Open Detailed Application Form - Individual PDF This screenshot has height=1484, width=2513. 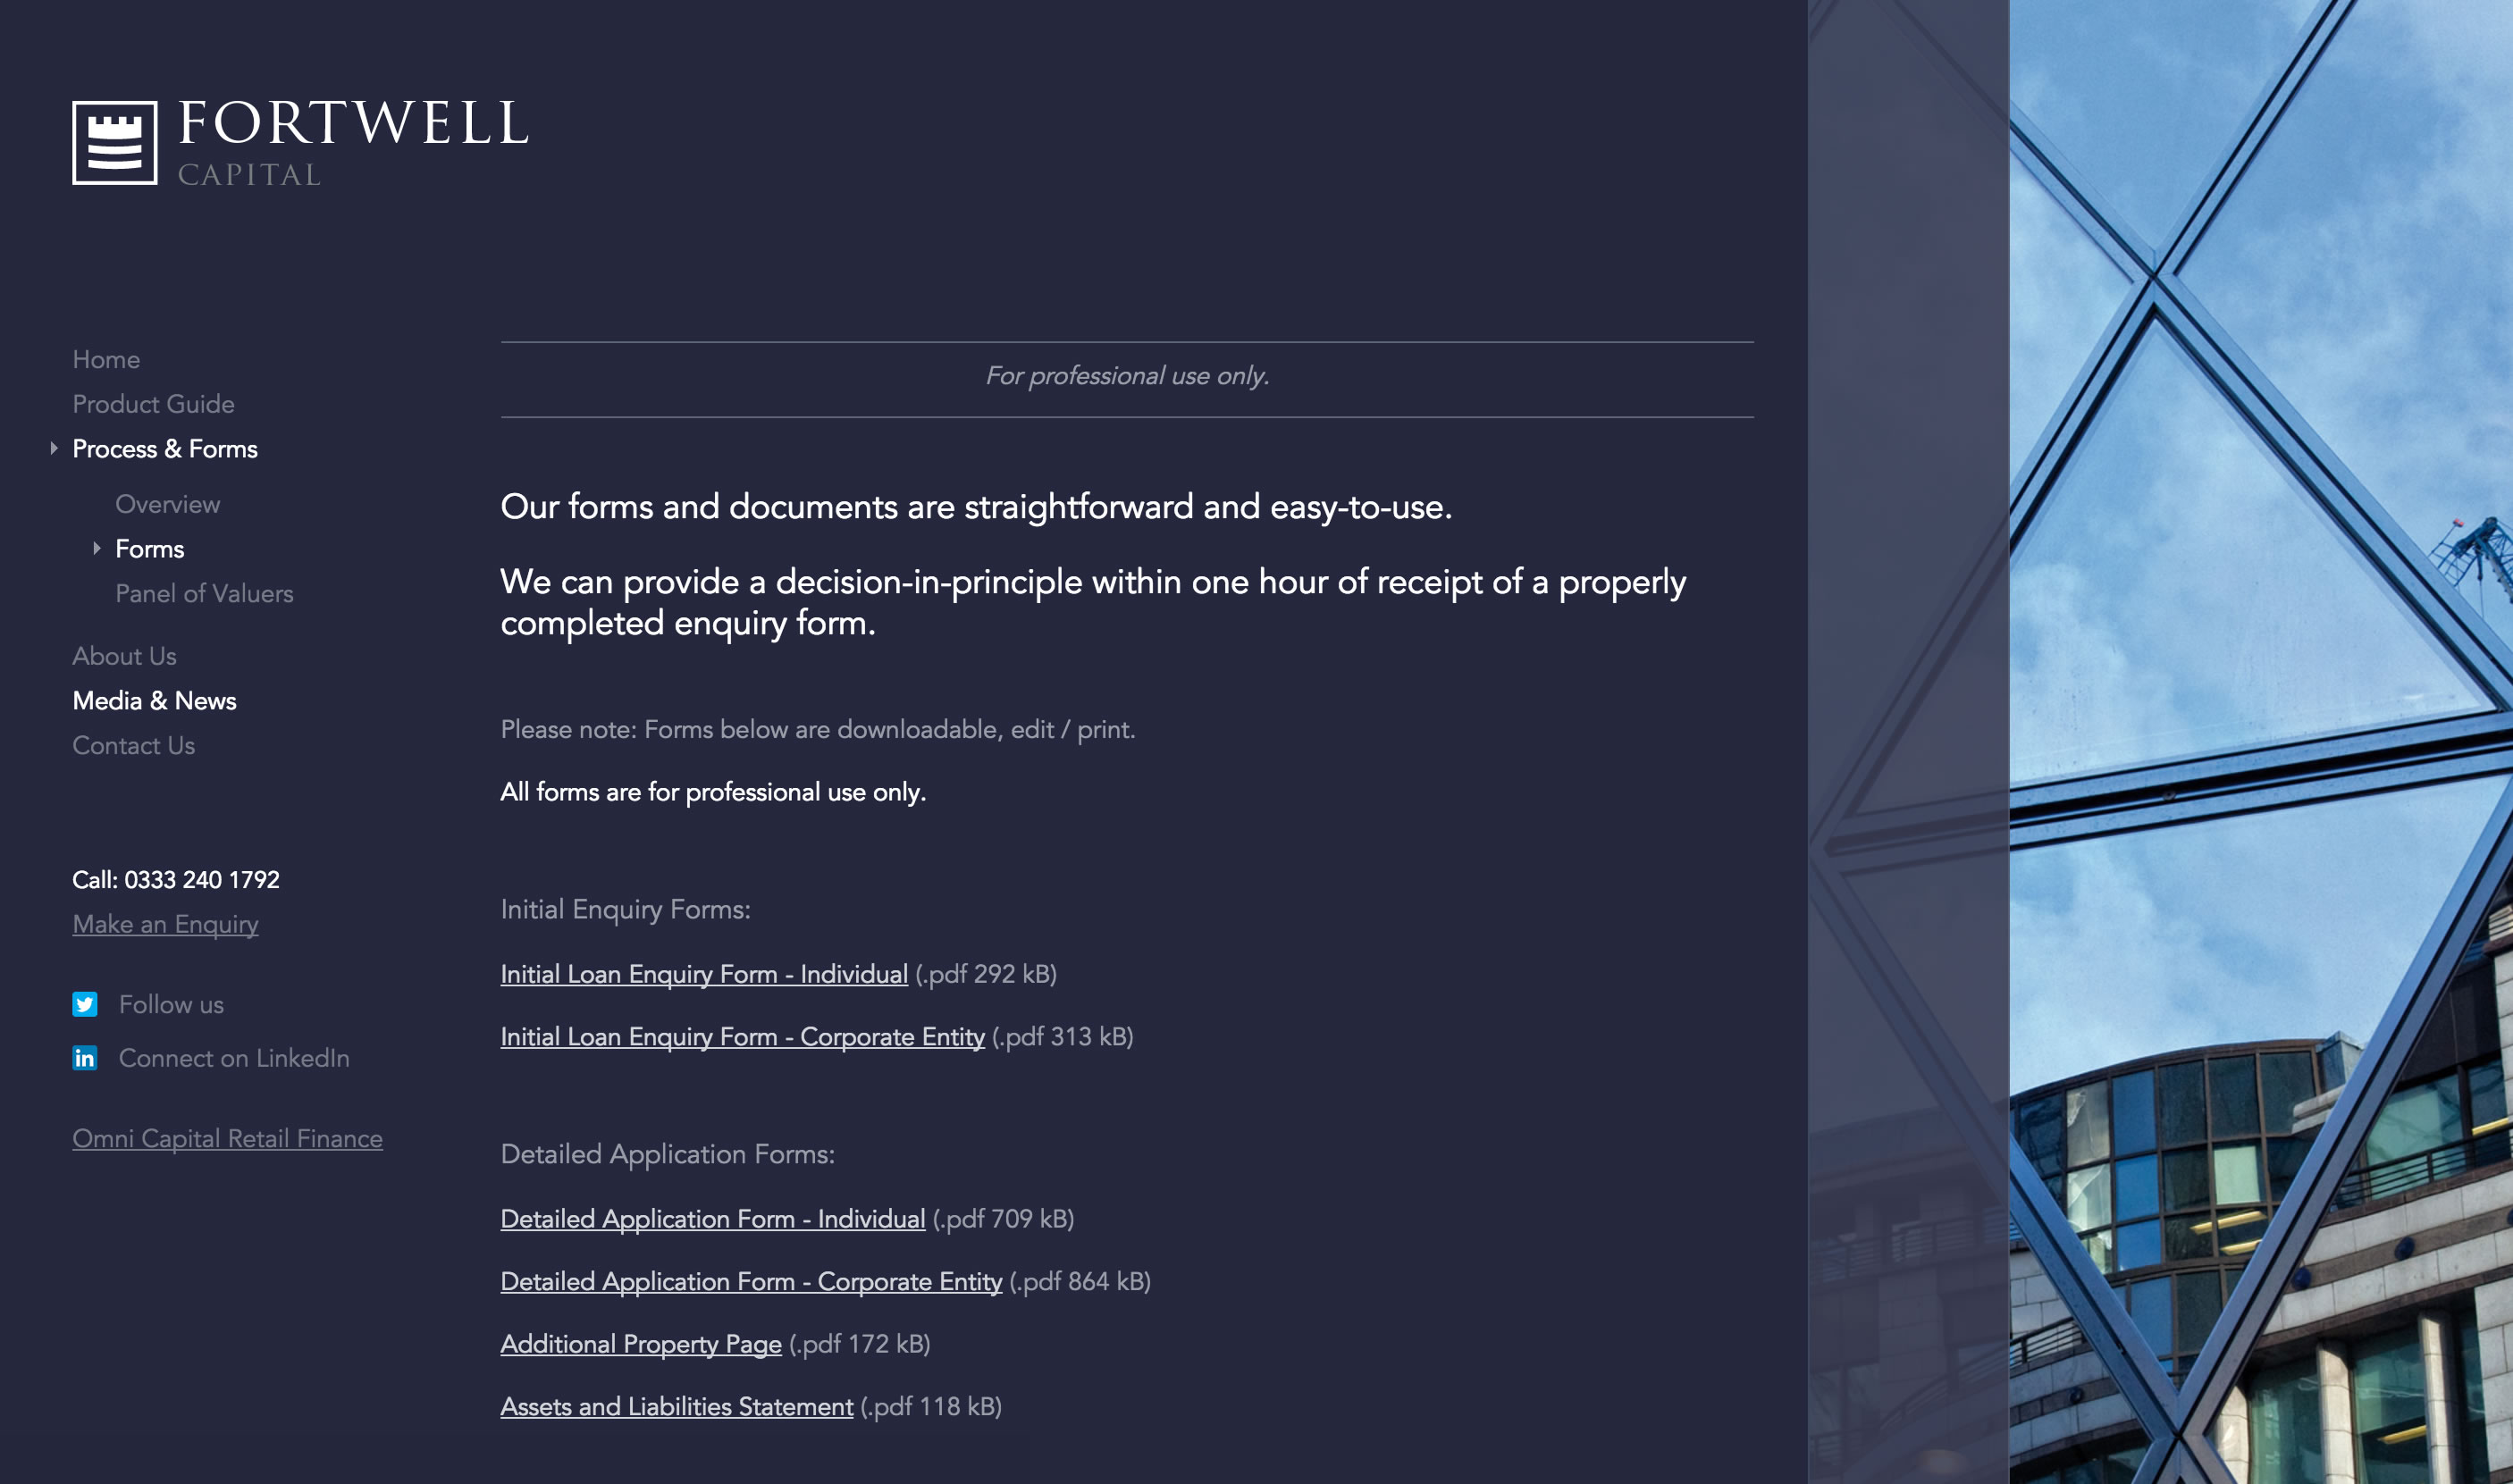tap(712, 1219)
